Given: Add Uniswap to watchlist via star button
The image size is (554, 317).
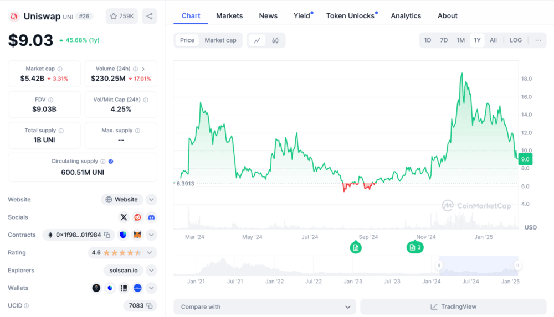Looking at the screenshot, I should click(122, 17).
